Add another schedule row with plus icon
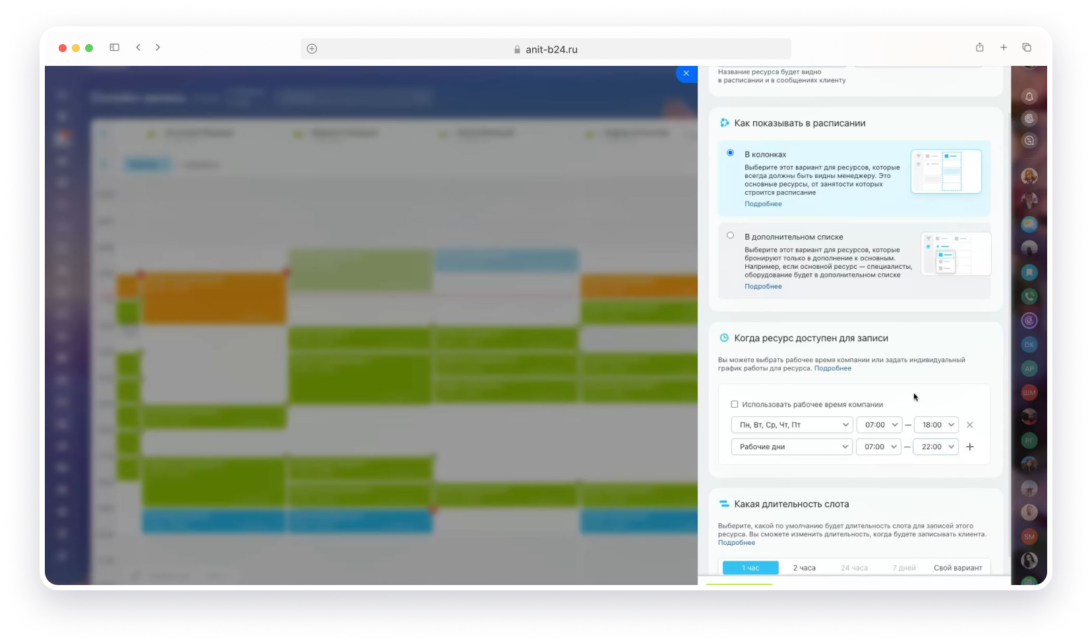1092x643 pixels. pyautogui.click(x=969, y=447)
